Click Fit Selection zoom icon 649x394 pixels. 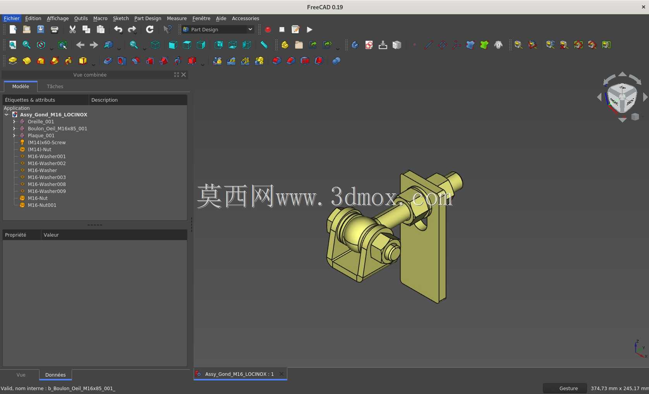coord(27,45)
